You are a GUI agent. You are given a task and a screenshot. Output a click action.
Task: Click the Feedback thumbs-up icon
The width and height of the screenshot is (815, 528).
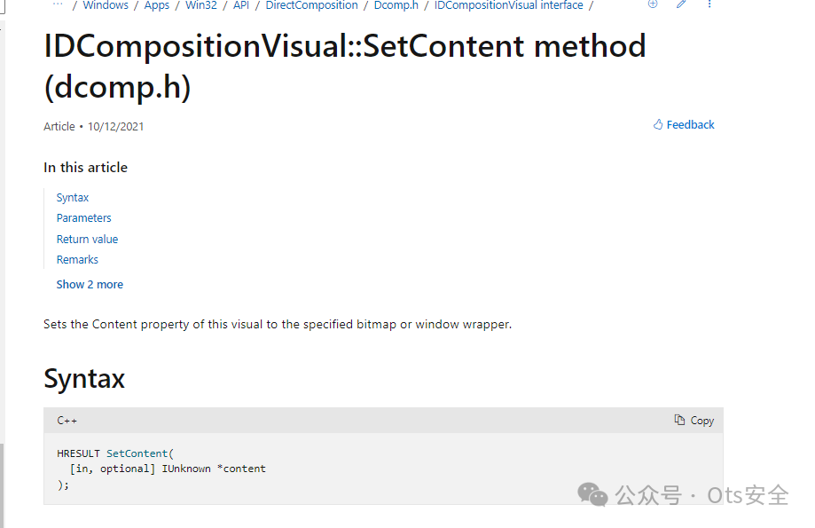pos(658,125)
